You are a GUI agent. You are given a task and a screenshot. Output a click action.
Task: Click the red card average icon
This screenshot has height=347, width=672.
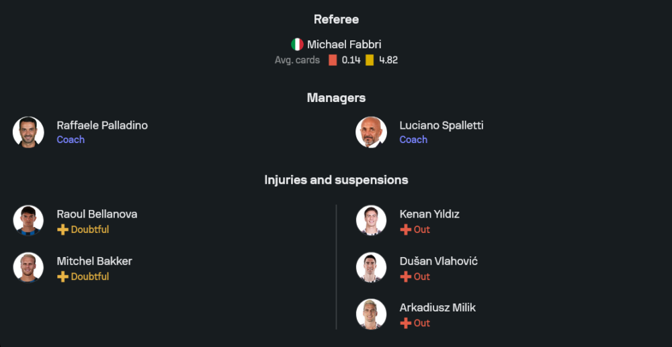click(x=333, y=60)
